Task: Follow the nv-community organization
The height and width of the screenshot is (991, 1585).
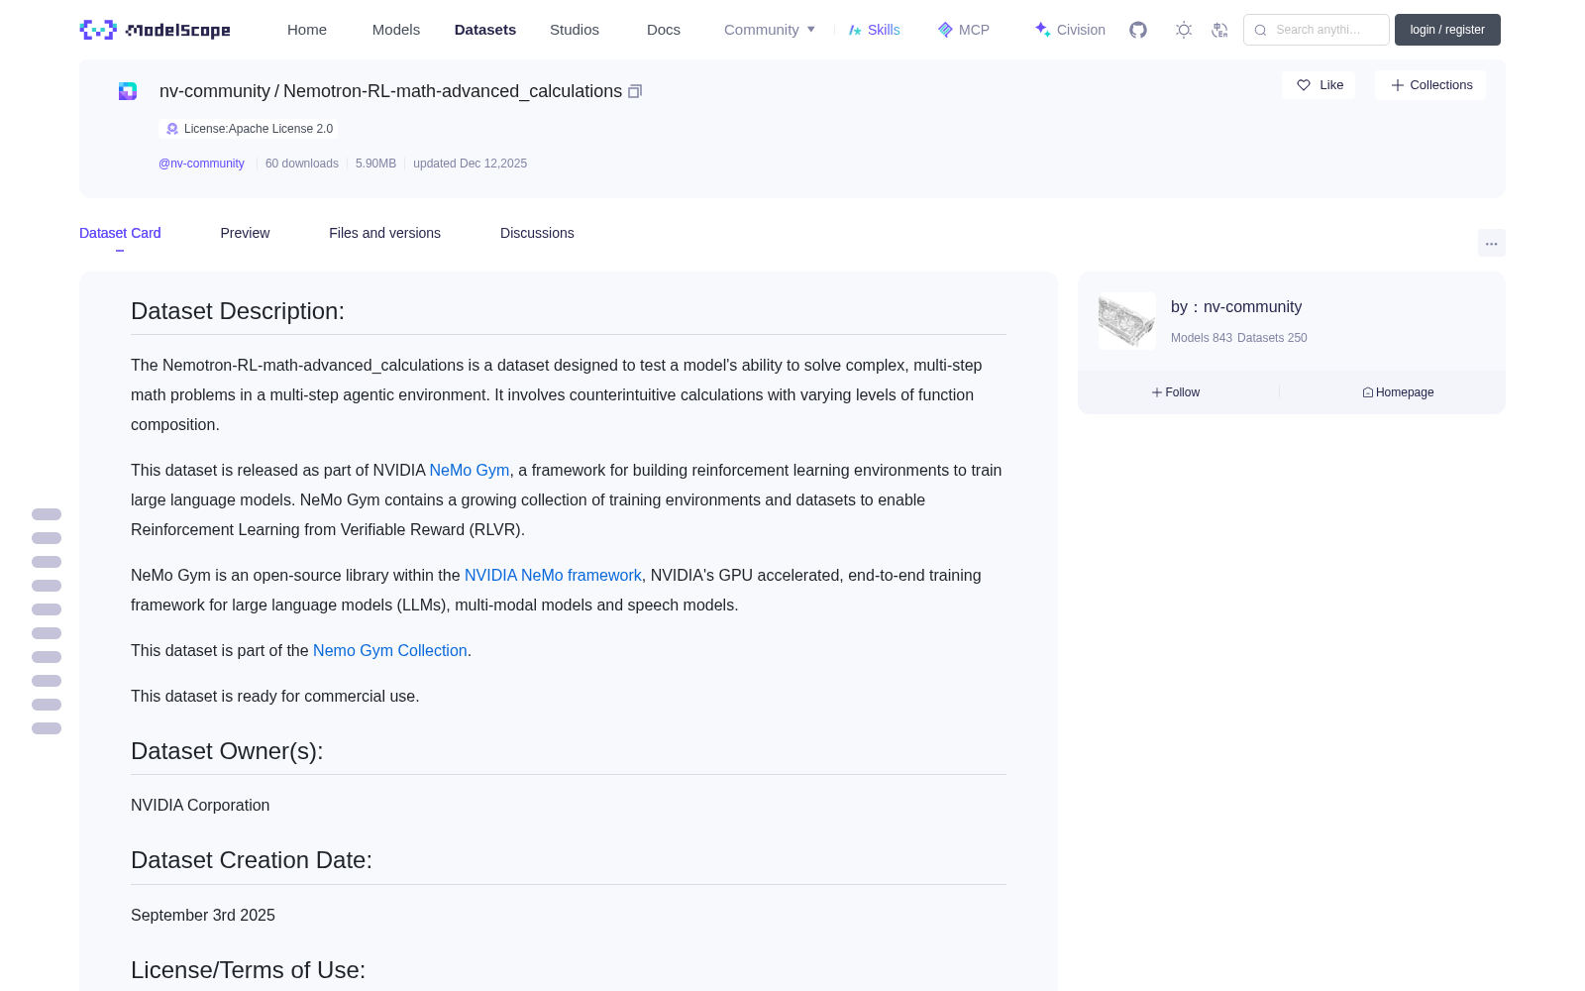Action: 1176,392
